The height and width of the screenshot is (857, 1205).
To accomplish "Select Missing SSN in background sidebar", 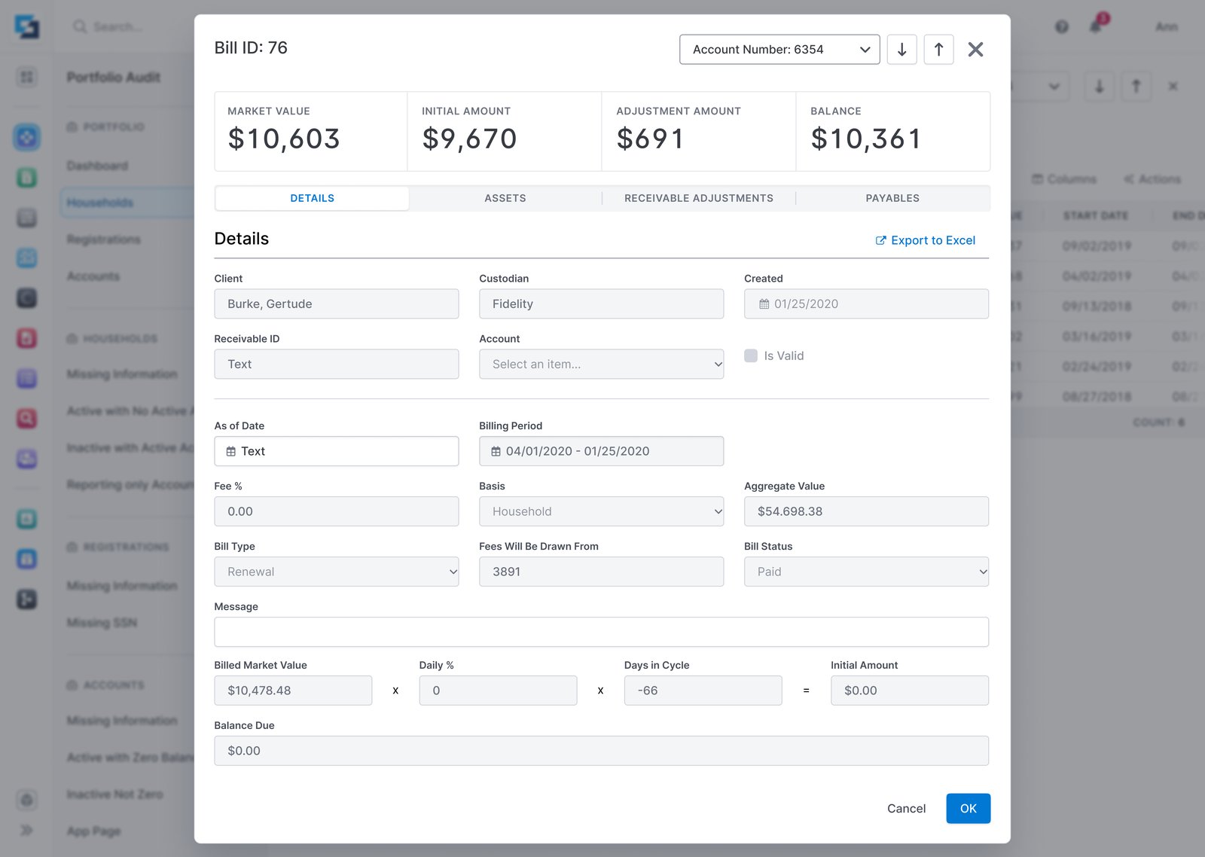I will point(102,623).
